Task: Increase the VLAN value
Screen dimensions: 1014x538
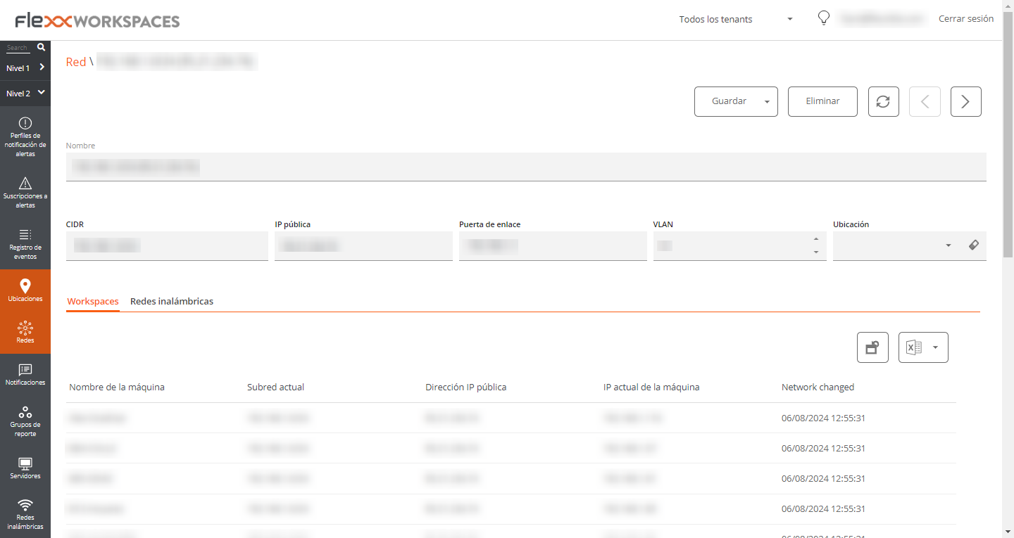Action: tap(816, 239)
